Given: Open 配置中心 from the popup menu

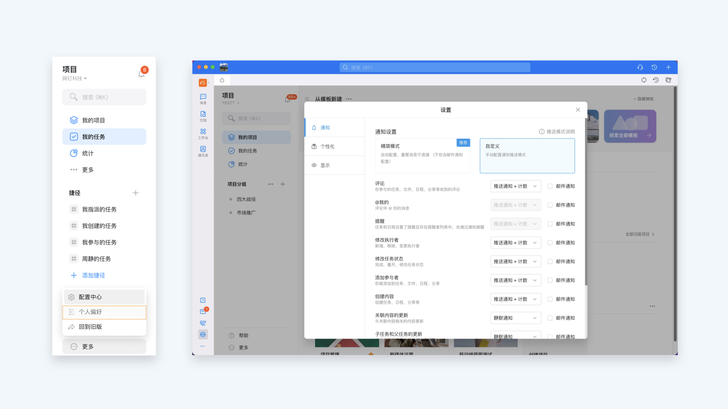Looking at the screenshot, I should (x=104, y=297).
